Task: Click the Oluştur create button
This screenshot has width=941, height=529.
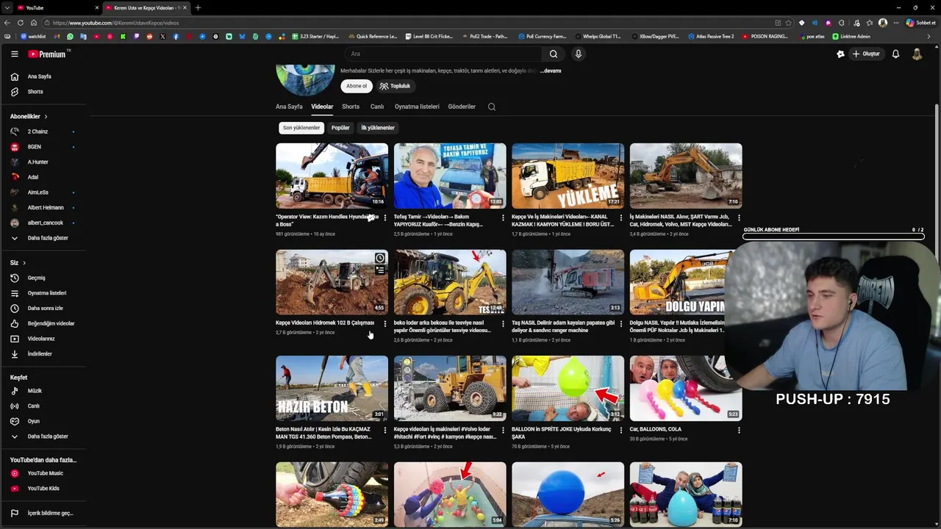Action: coord(866,54)
